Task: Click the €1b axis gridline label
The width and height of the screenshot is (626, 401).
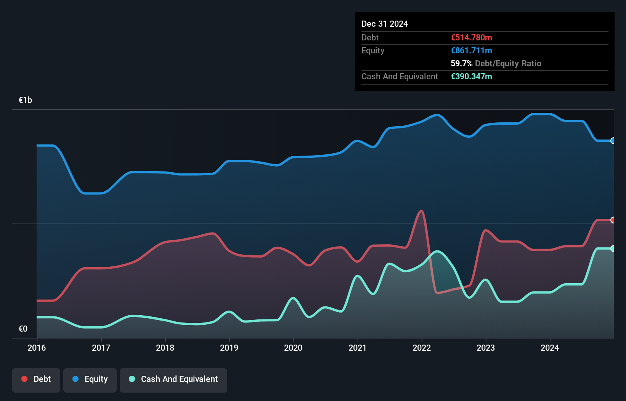Action: (x=25, y=99)
